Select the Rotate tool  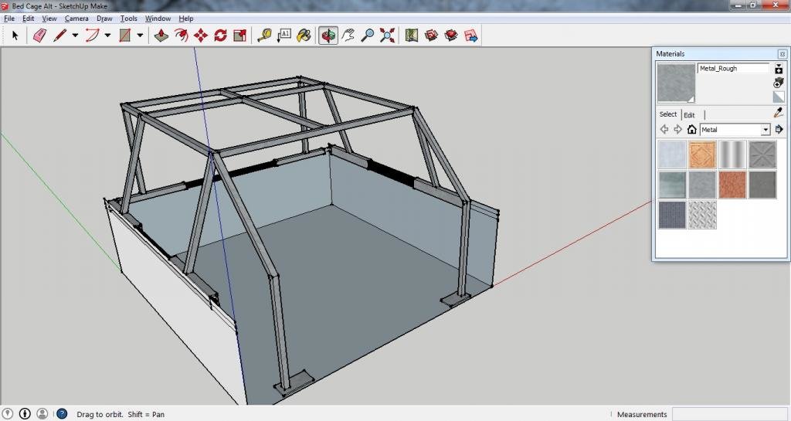220,36
